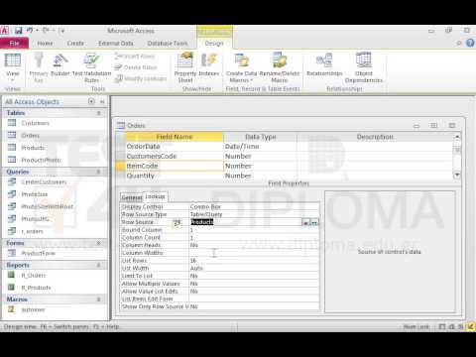This screenshot has height=357, width=476.
Task: Collapse the Macros group
Action: (98, 299)
